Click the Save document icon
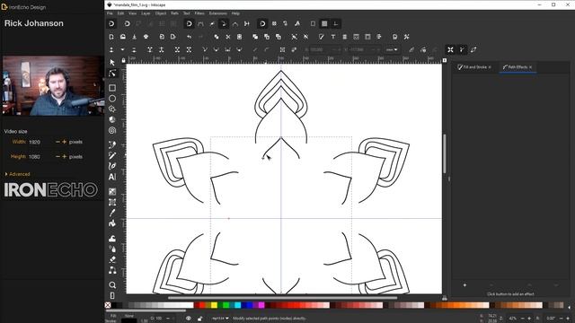Viewport: 575px width, 323px height. pyautogui.click(x=134, y=37)
